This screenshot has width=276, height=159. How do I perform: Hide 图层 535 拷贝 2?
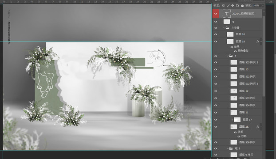tap(216, 62)
